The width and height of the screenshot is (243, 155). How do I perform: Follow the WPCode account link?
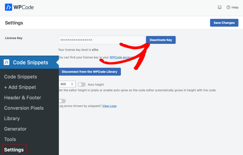click(x=122, y=57)
